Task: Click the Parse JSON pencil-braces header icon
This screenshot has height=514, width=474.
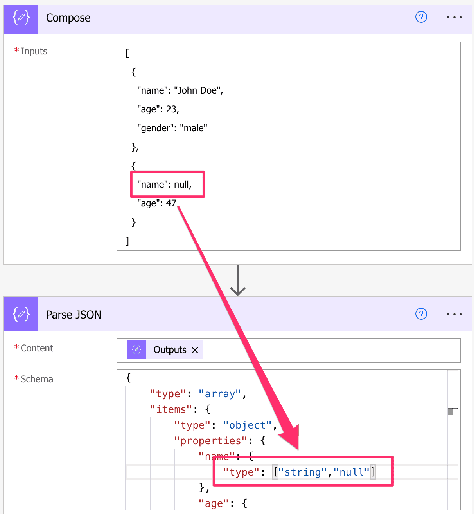Action: pos(21,314)
